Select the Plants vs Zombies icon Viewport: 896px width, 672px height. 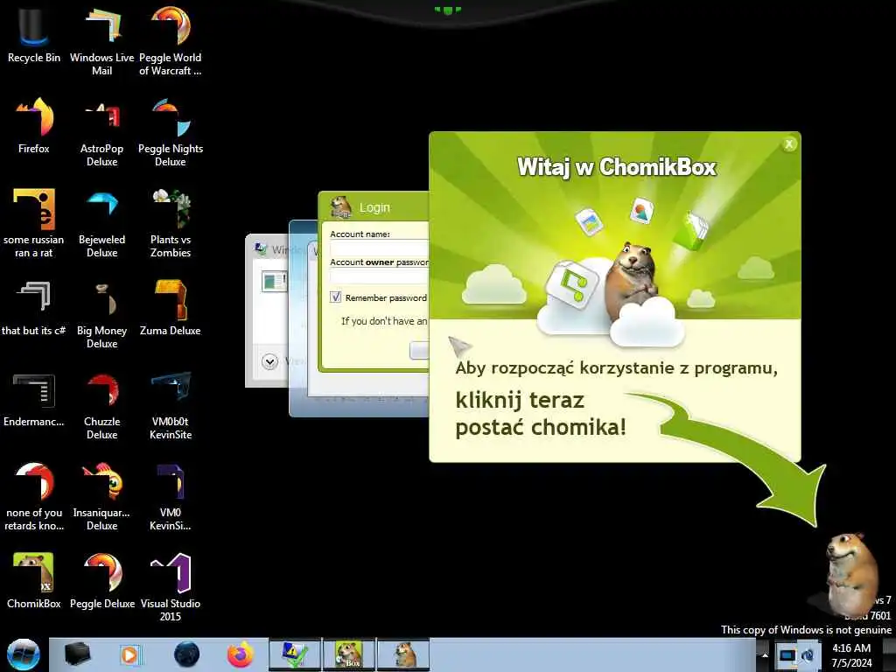coord(171,223)
